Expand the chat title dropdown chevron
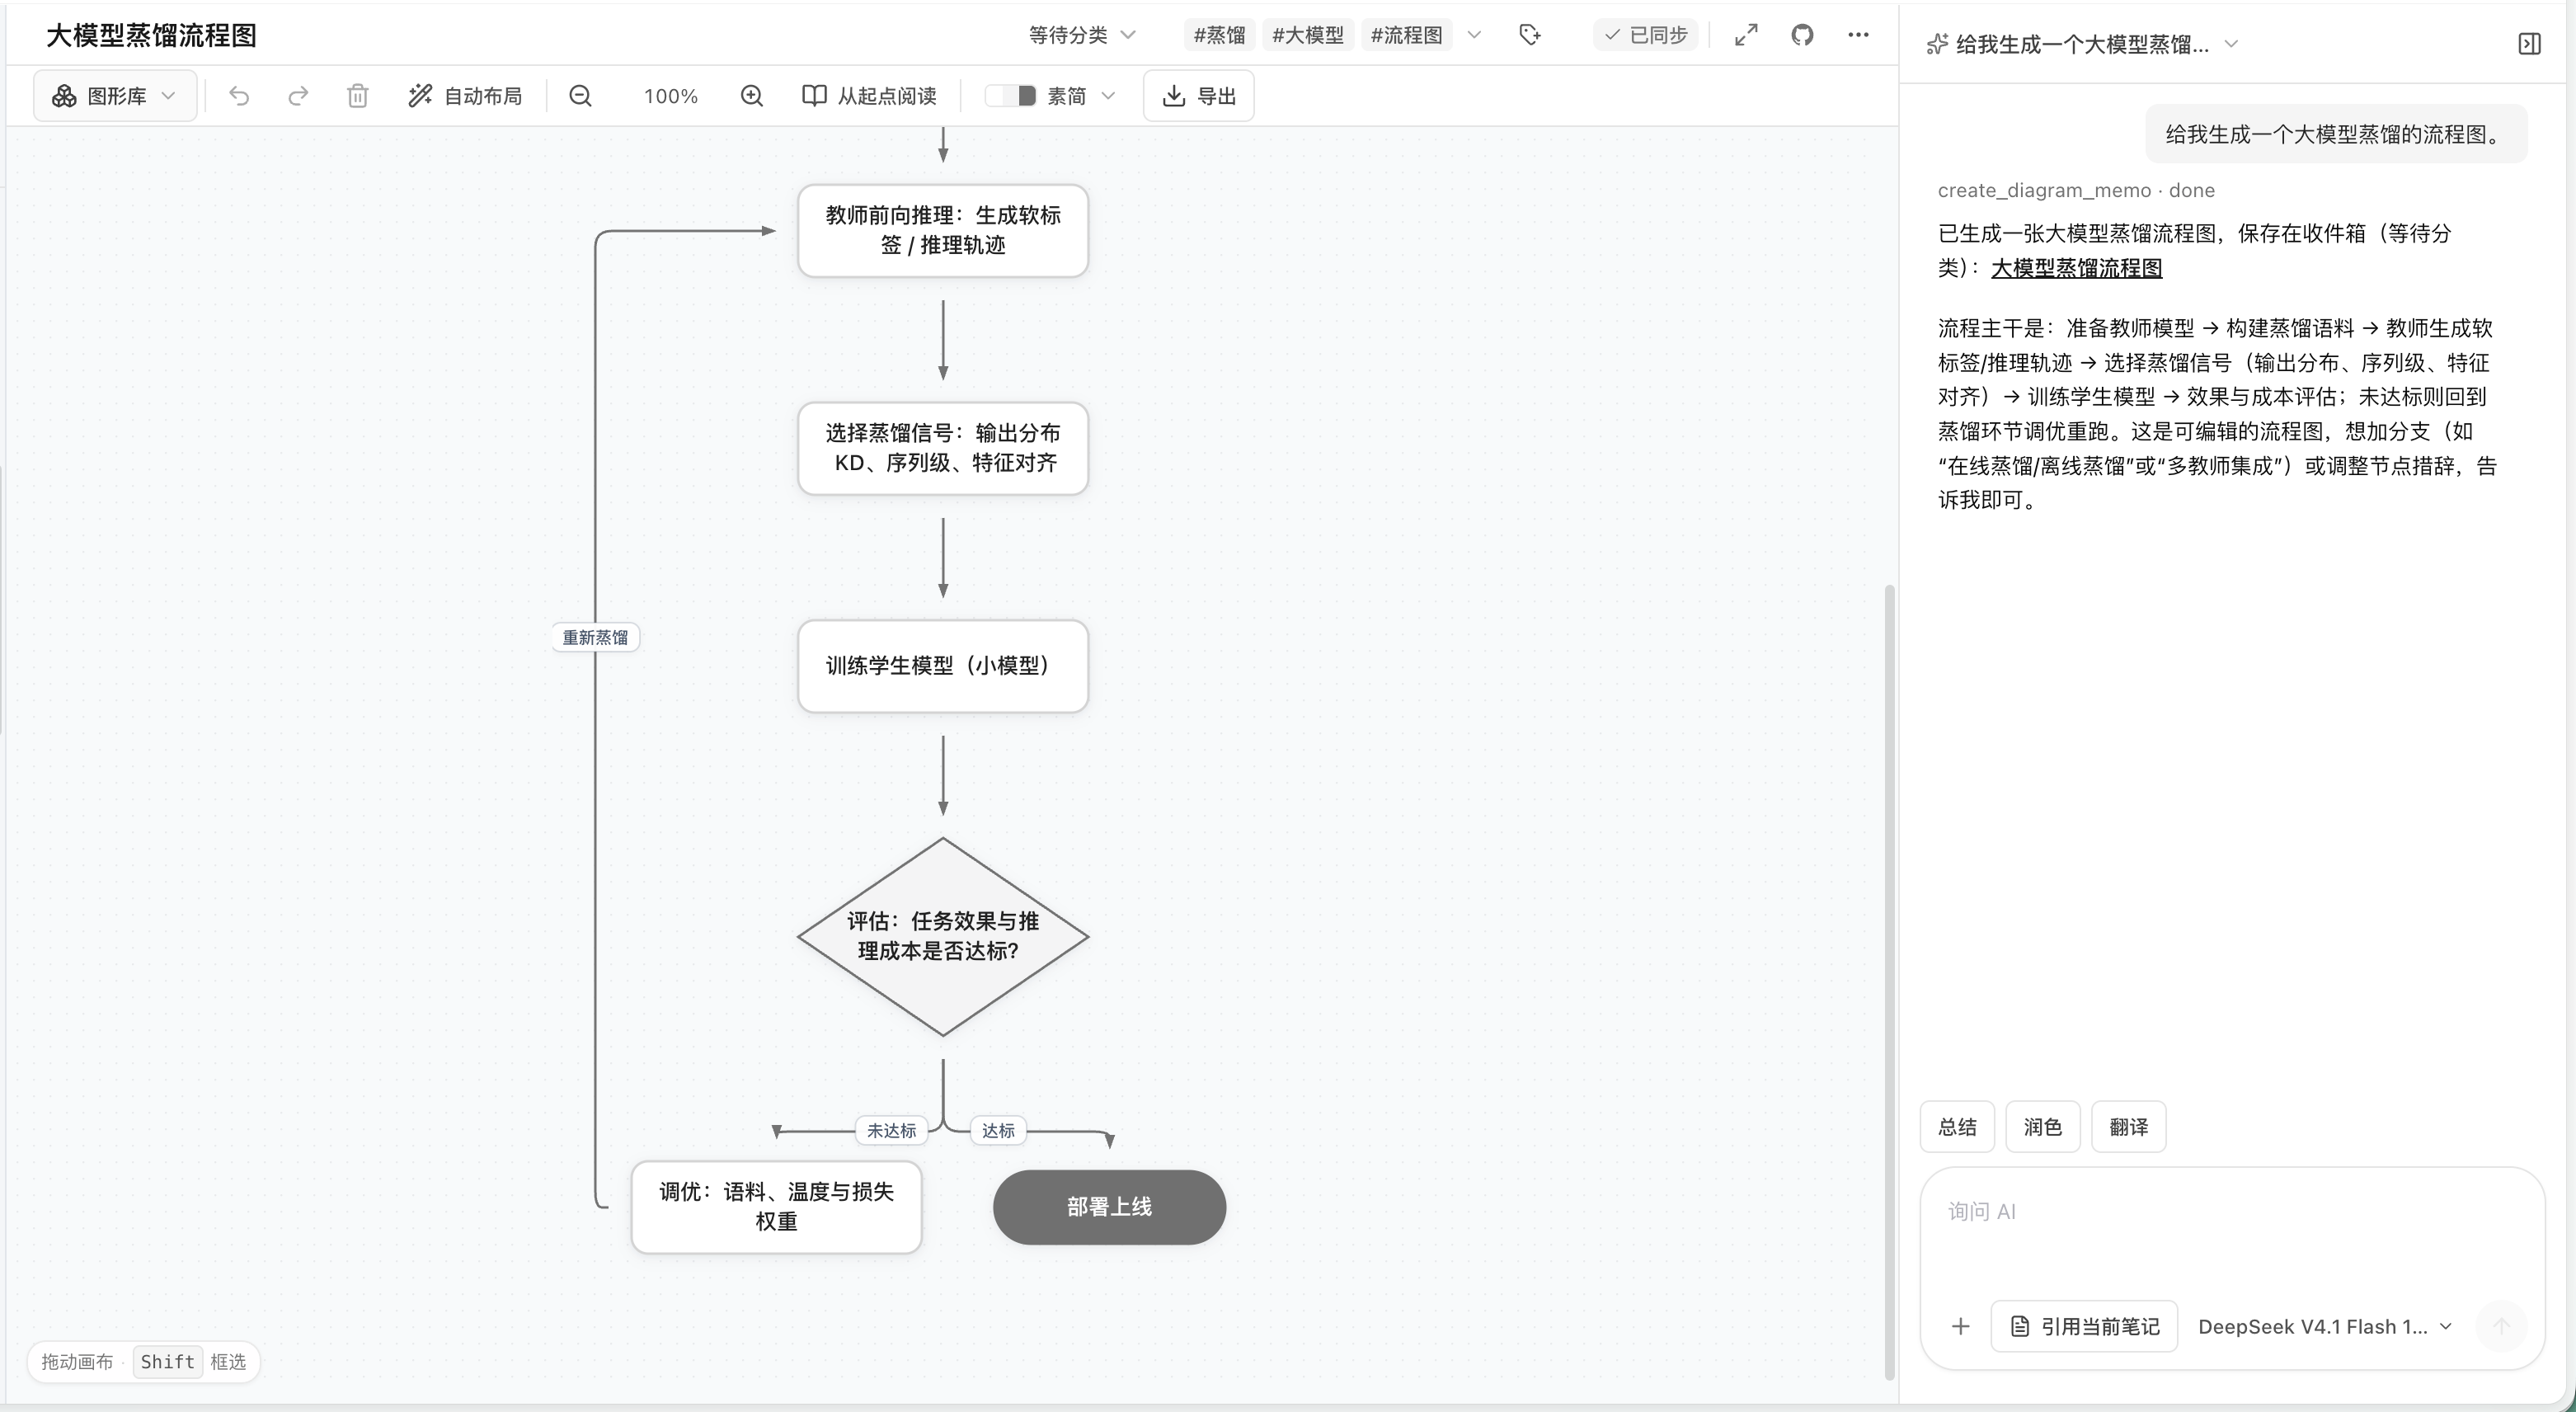The width and height of the screenshot is (2576, 1412). tap(2231, 44)
